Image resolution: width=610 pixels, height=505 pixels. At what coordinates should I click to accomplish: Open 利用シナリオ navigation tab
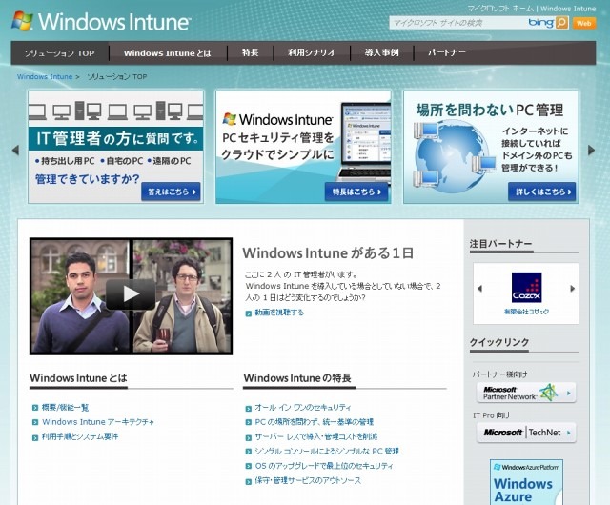pyautogui.click(x=312, y=52)
